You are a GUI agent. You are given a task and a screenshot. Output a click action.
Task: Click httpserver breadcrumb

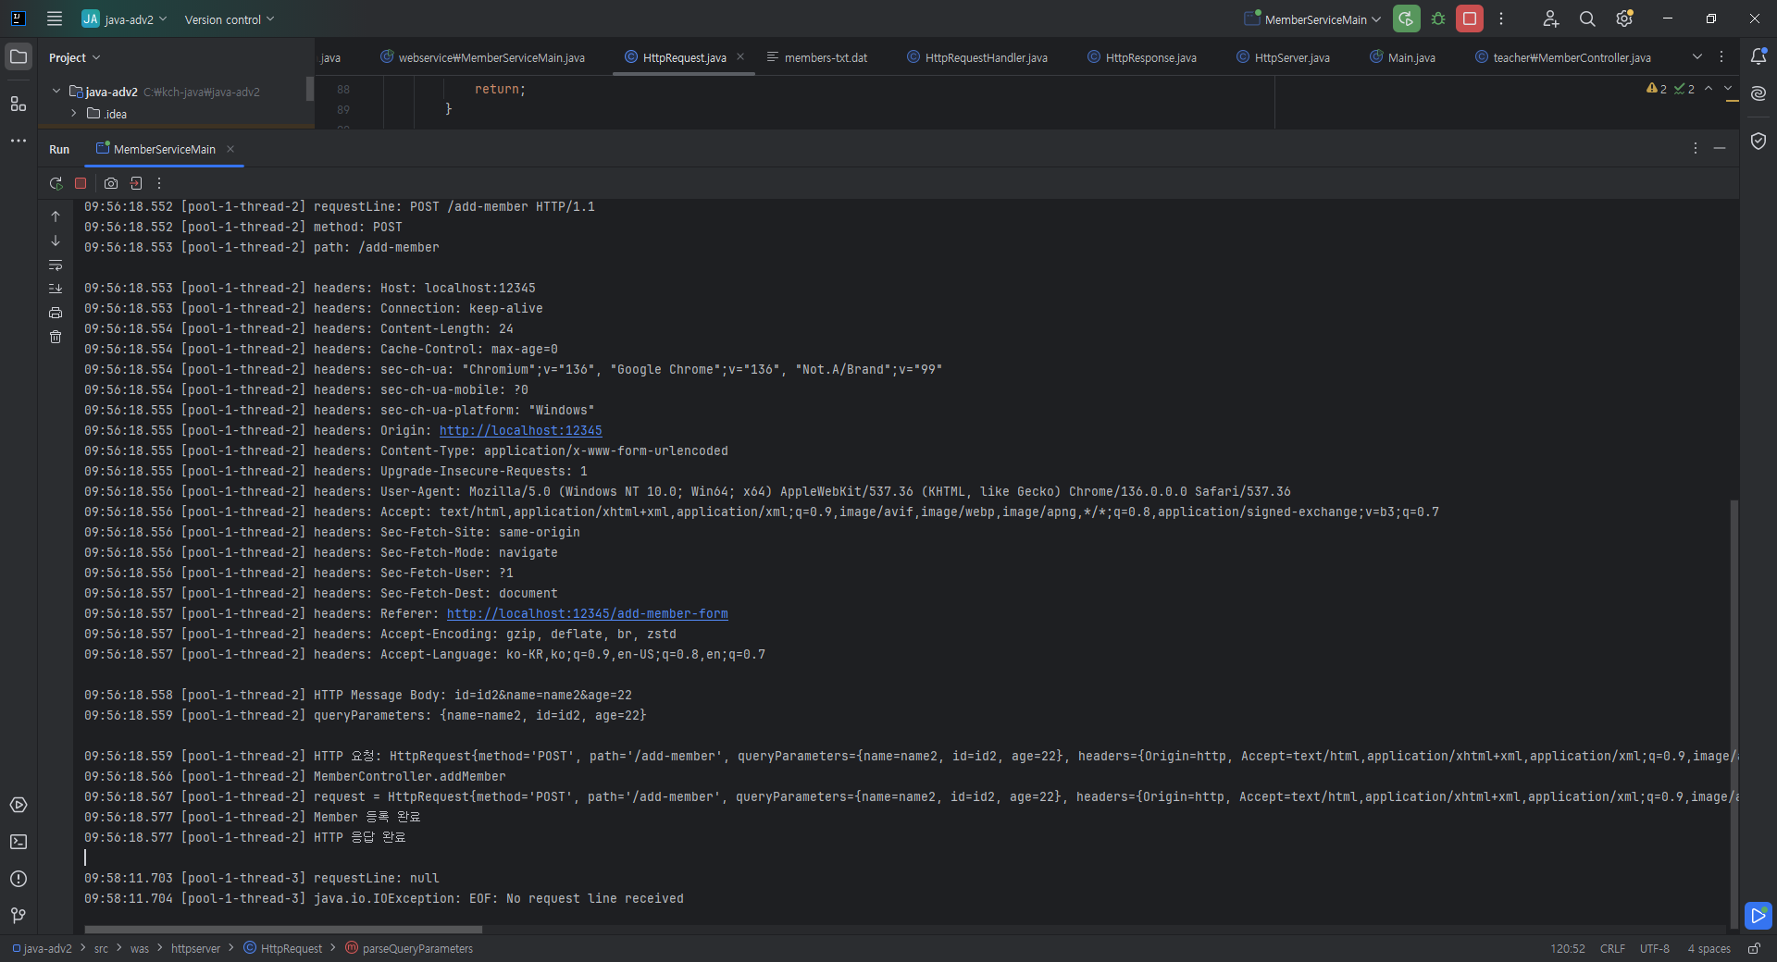[x=195, y=948]
